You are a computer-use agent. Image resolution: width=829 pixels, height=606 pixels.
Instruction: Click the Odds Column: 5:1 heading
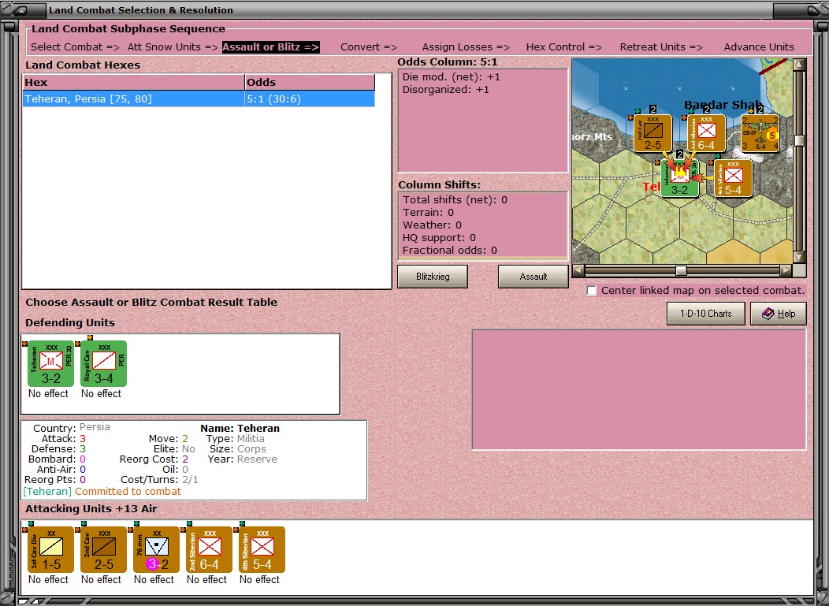[448, 62]
